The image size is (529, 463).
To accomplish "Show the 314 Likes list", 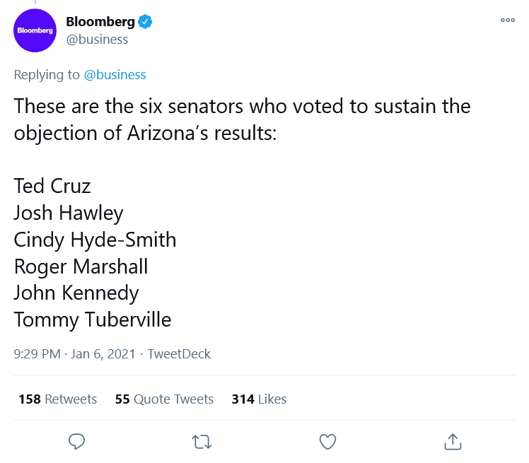I will pyautogui.click(x=259, y=399).
